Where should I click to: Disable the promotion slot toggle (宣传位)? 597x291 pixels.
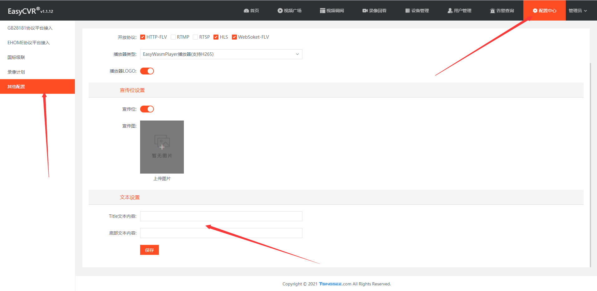(147, 109)
